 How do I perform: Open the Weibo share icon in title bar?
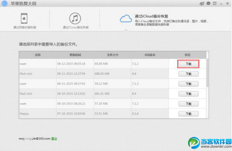(202, 4)
